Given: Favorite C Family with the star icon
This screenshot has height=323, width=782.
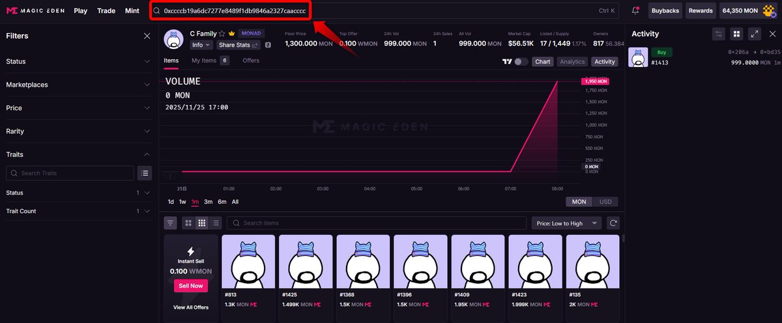Looking at the screenshot, I should pyautogui.click(x=222, y=33).
